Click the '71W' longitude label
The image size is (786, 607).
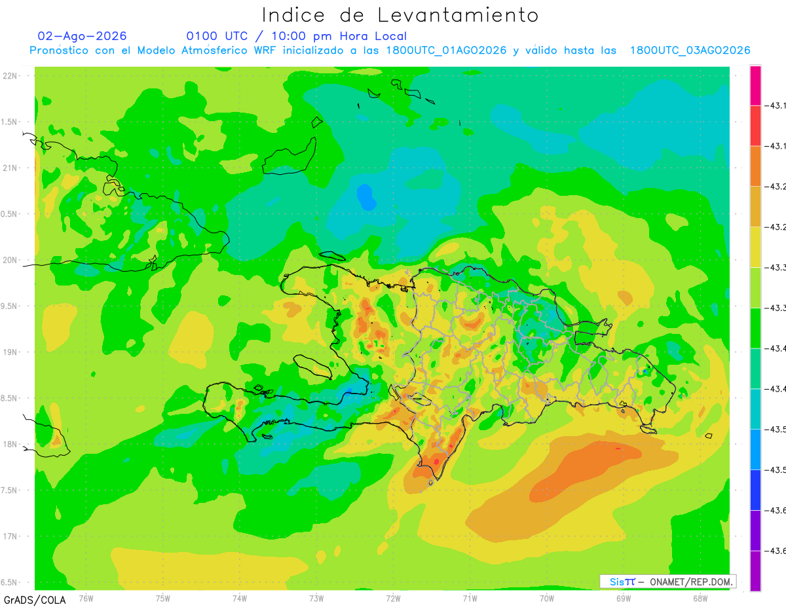pyautogui.click(x=470, y=598)
